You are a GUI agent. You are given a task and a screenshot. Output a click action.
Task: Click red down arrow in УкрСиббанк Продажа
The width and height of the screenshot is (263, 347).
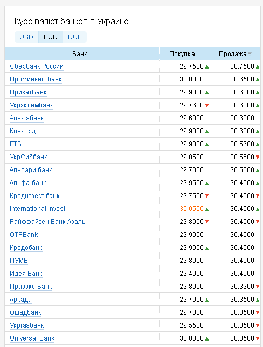coord(258,157)
